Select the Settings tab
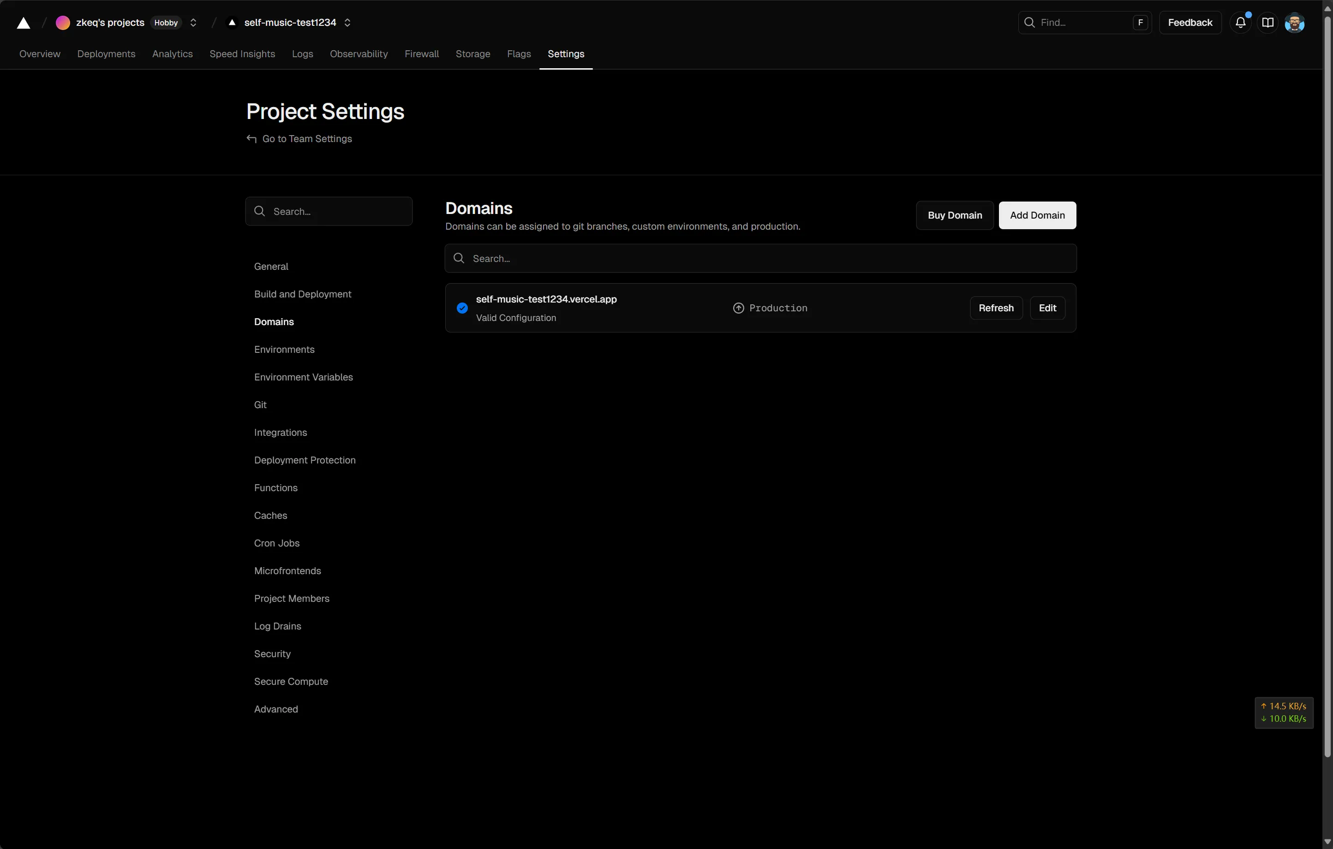 pyautogui.click(x=566, y=53)
